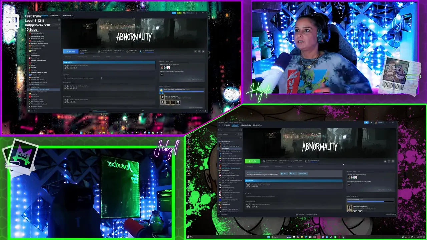Select Abnormality in Dr.Jekyll's library list

(230, 149)
